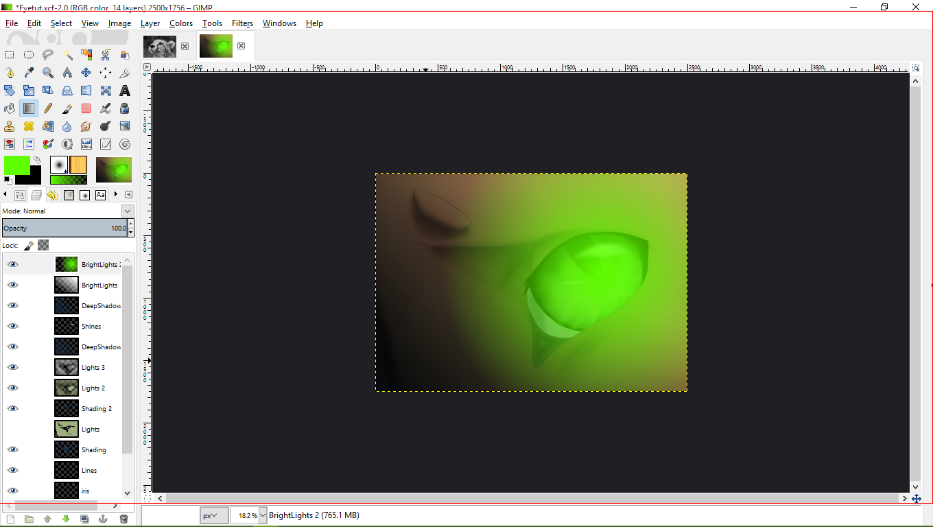Image resolution: width=933 pixels, height=527 pixels.
Task: Select the Measure compass tool
Action: [67, 73]
